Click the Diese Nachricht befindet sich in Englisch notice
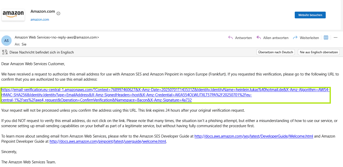Screen dimensions: 343x167 [42, 52]
